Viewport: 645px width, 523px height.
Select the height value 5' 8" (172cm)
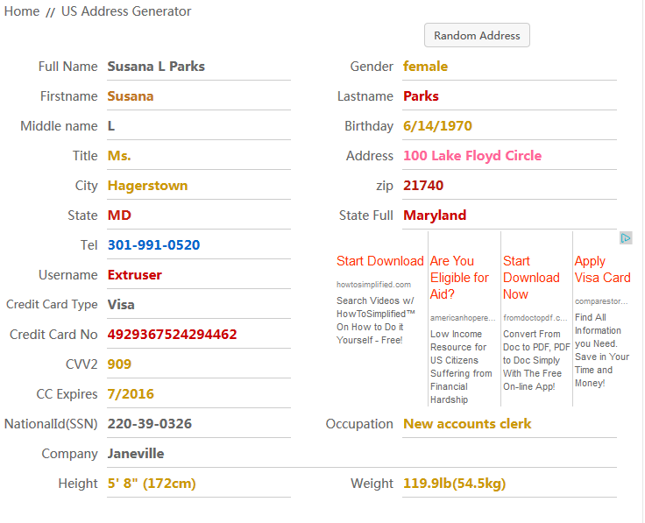[x=152, y=484]
